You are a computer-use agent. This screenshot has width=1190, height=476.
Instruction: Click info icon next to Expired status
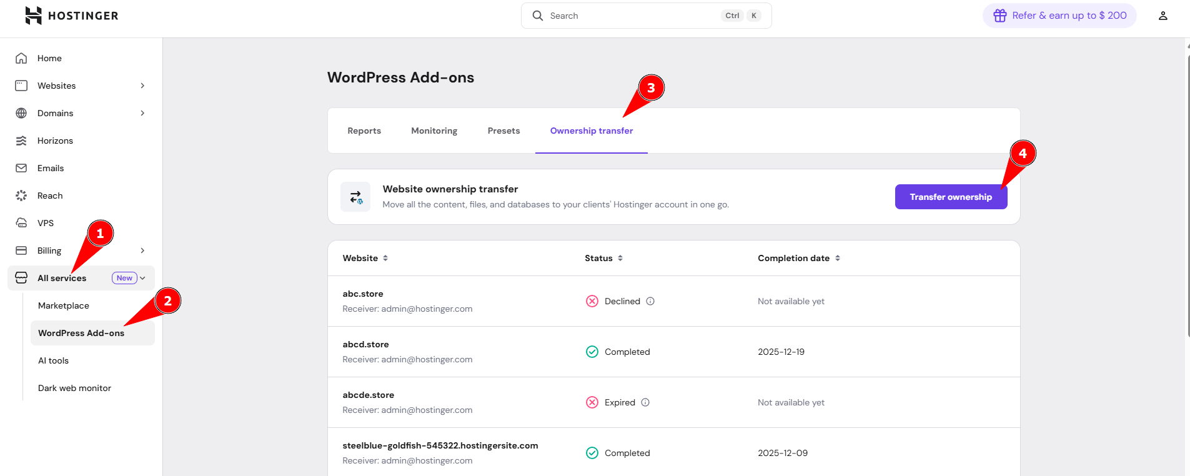coord(645,402)
